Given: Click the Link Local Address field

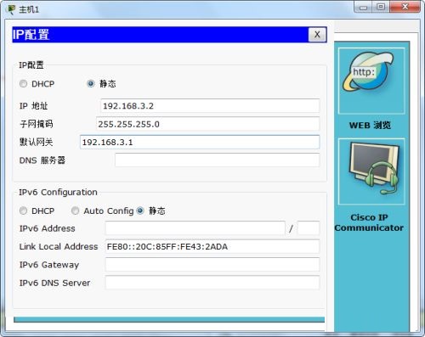Looking at the screenshot, I should (212, 246).
